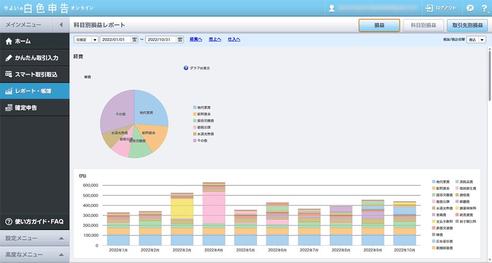Collapse the メインメニュー sidebar arrow
Screen dimensions: 492x263
[61, 25]
